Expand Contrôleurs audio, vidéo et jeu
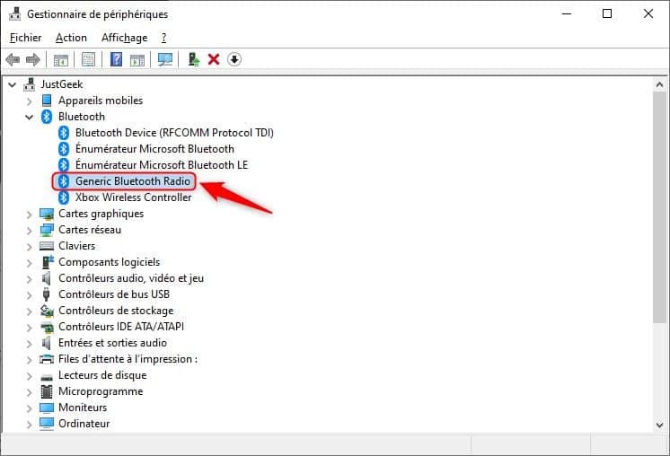 click(x=29, y=279)
